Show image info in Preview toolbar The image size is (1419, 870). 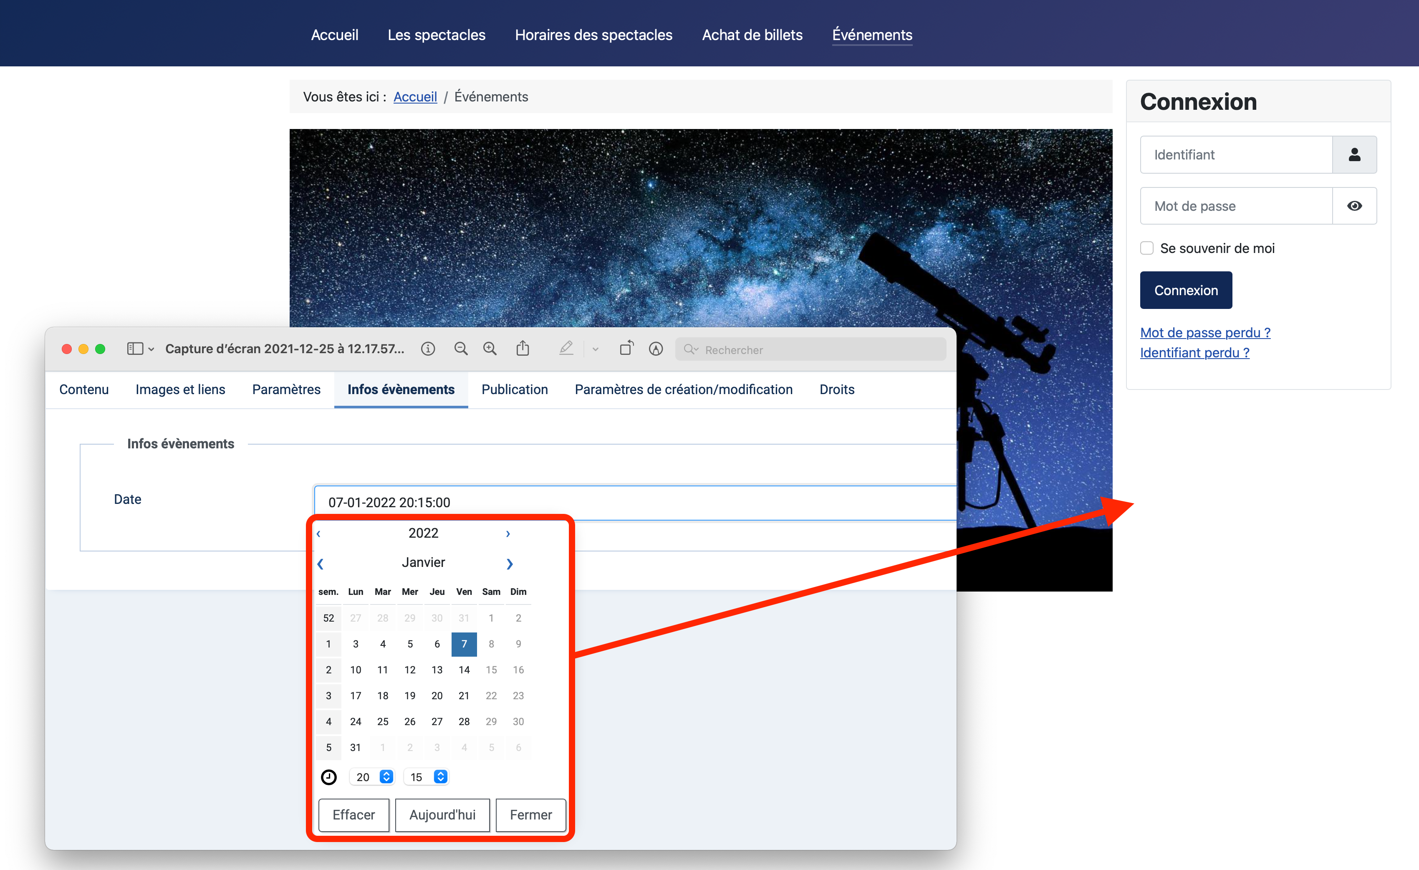click(x=428, y=349)
